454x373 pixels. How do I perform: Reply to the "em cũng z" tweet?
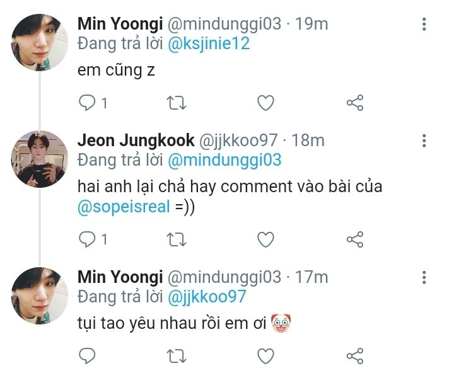[86, 103]
